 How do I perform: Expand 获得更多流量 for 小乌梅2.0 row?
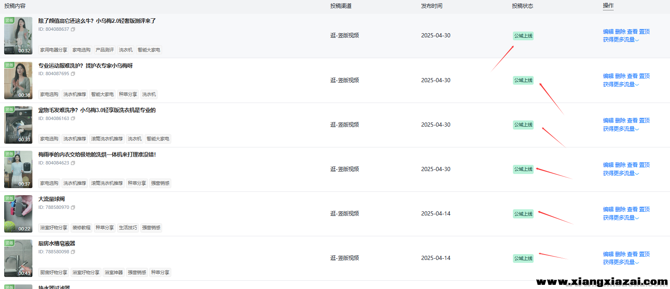tap(621, 40)
